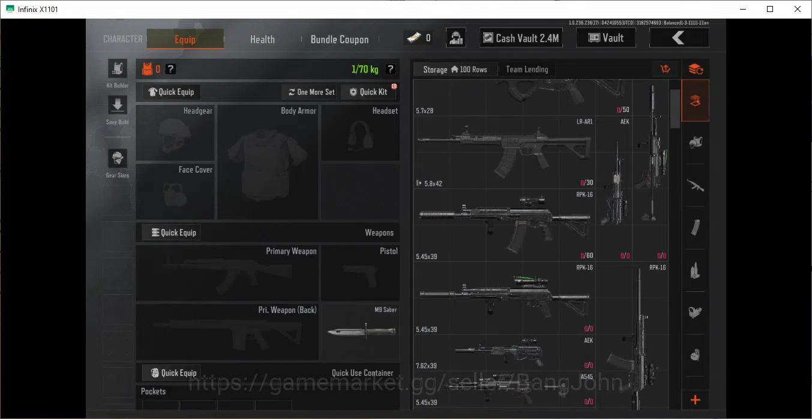This screenshot has width=812, height=419.
Task: Switch to the Health tab
Action: coord(262,39)
